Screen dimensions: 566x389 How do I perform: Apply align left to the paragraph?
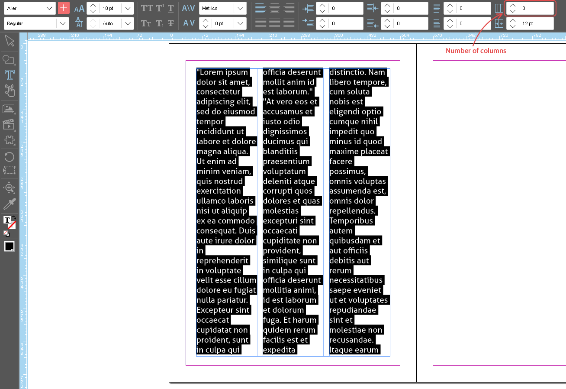coord(259,8)
